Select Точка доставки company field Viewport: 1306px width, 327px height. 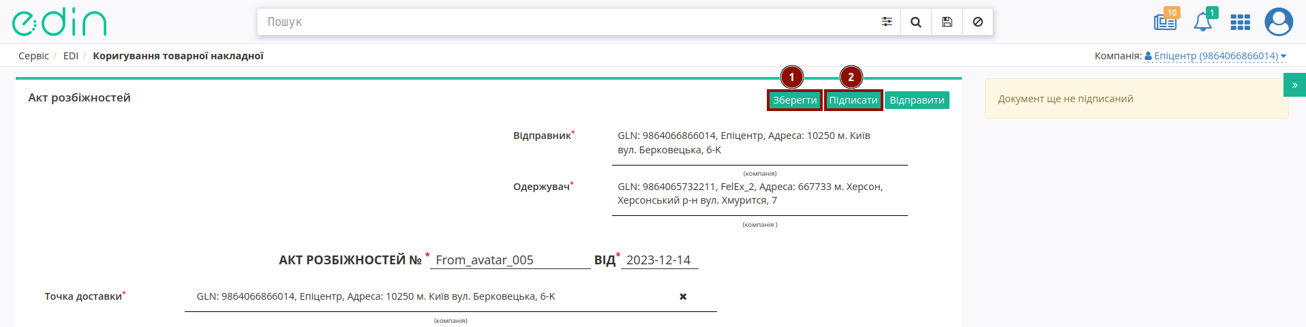[x=451, y=296]
